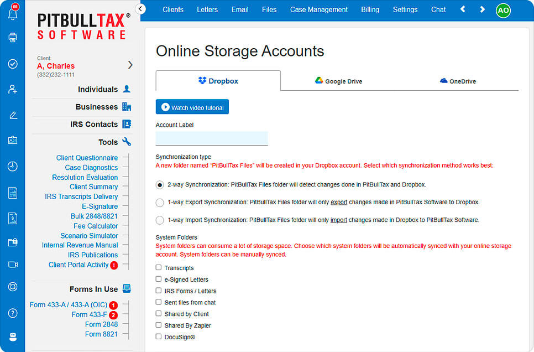This screenshot has width=534, height=352.
Task: Enable Shared by Client checkbox
Action: (158, 313)
